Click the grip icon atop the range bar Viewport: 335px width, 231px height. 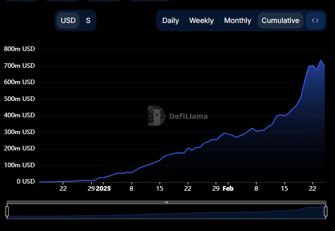click(166, 202)
